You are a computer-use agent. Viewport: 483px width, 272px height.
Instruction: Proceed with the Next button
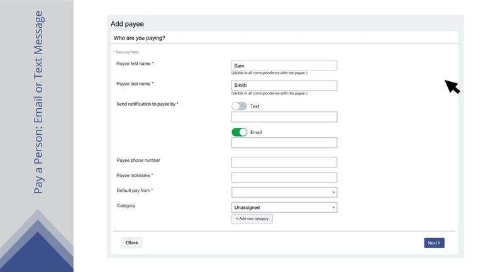(434, 243)
